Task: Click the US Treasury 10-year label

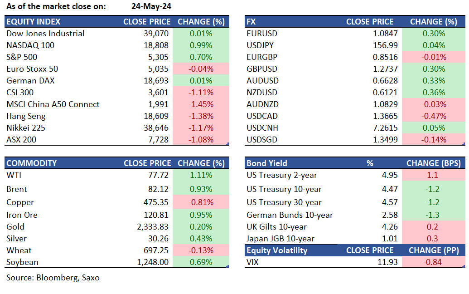Action: [x=284, y=189]
